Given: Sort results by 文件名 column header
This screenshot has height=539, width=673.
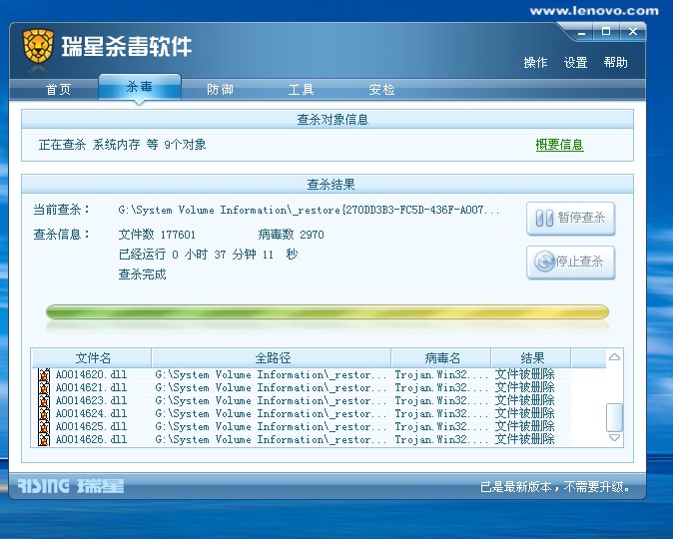Looking at the screenshot, I should pyautogui.click(x=92, y=358).
